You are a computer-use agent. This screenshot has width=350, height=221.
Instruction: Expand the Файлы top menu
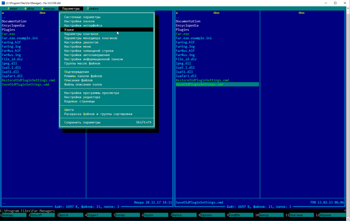(29, 9)
